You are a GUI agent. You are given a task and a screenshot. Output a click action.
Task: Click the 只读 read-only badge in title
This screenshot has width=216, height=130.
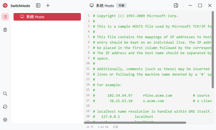(x=121, y=5)
